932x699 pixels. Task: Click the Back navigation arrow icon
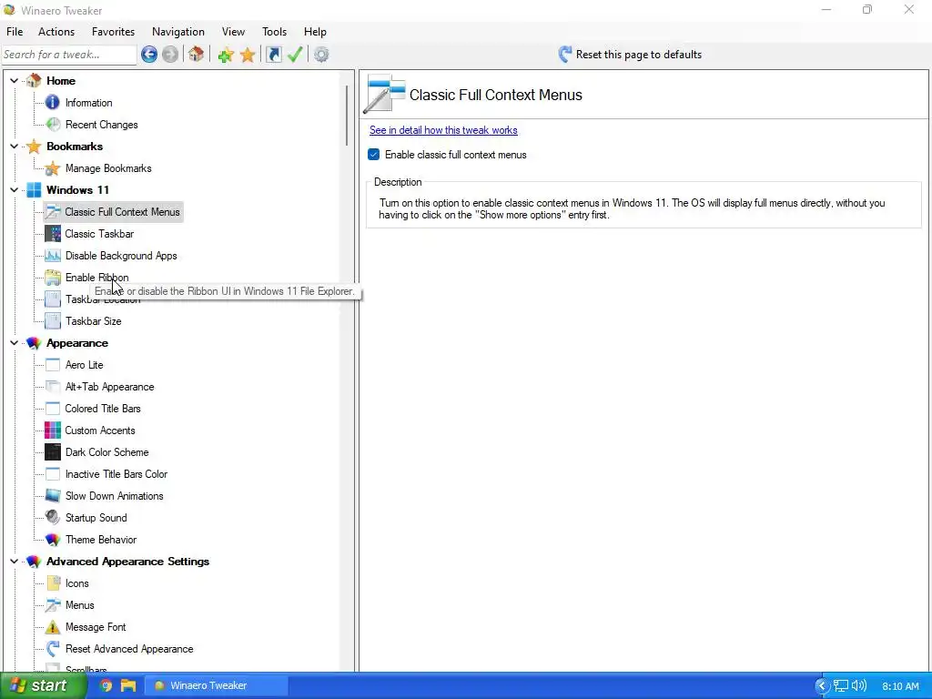pyautogui.click(x=149, y=55)
